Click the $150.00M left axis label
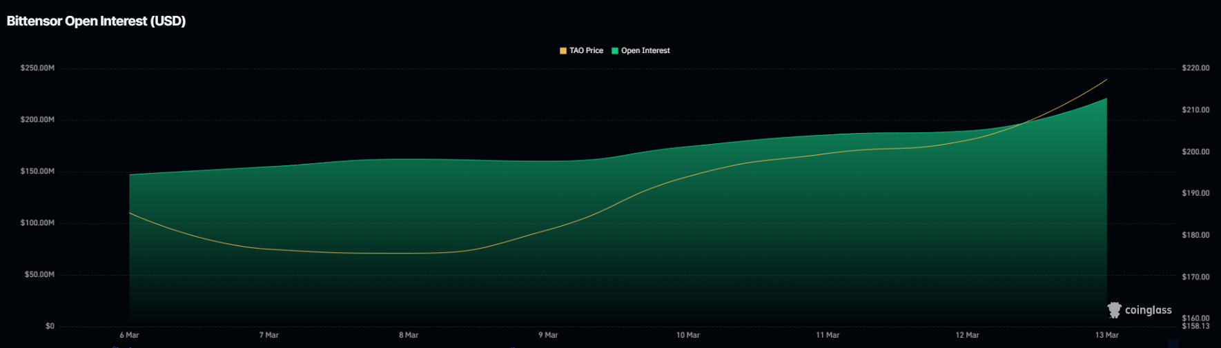 point(37,172)
